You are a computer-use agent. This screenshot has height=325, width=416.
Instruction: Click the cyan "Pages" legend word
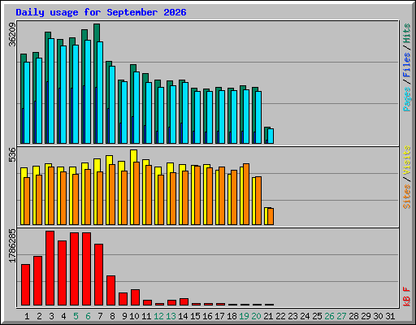pos(406,99)
